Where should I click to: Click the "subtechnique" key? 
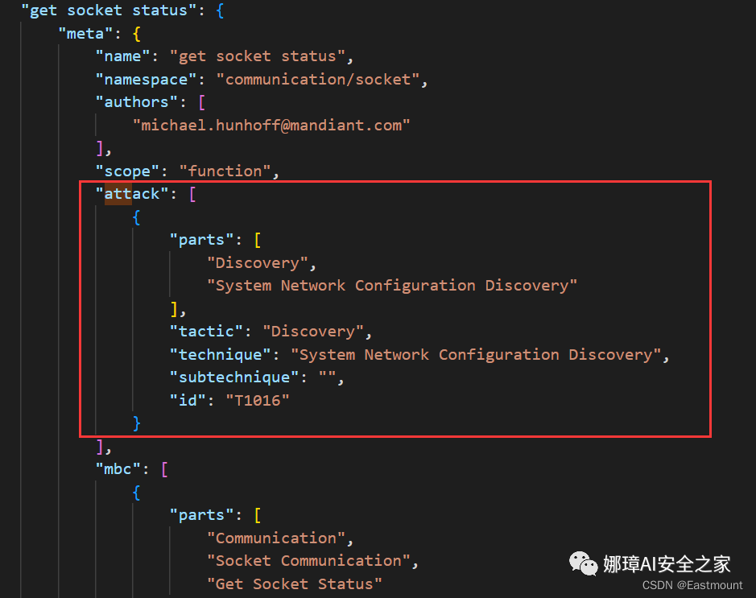(x=233, y=377)
